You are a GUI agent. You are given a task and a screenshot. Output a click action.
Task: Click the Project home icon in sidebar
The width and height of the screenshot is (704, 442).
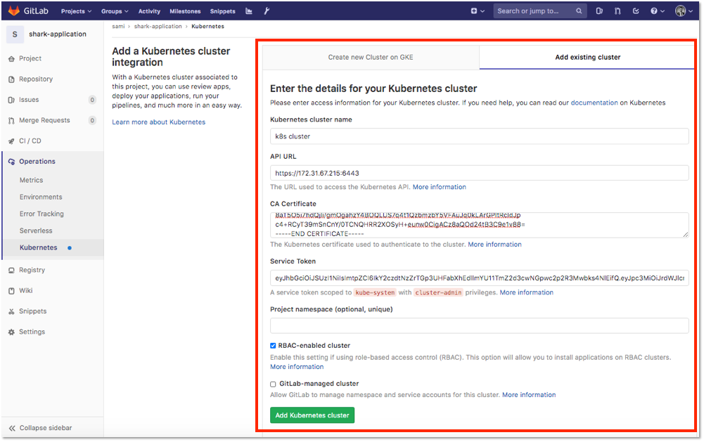click(x=11, y=59)
